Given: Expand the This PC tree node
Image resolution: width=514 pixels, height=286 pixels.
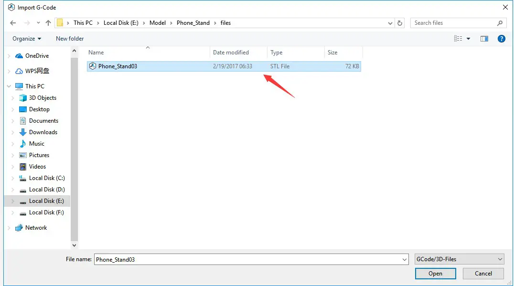Looking at the screenshot, I should 9,86.
